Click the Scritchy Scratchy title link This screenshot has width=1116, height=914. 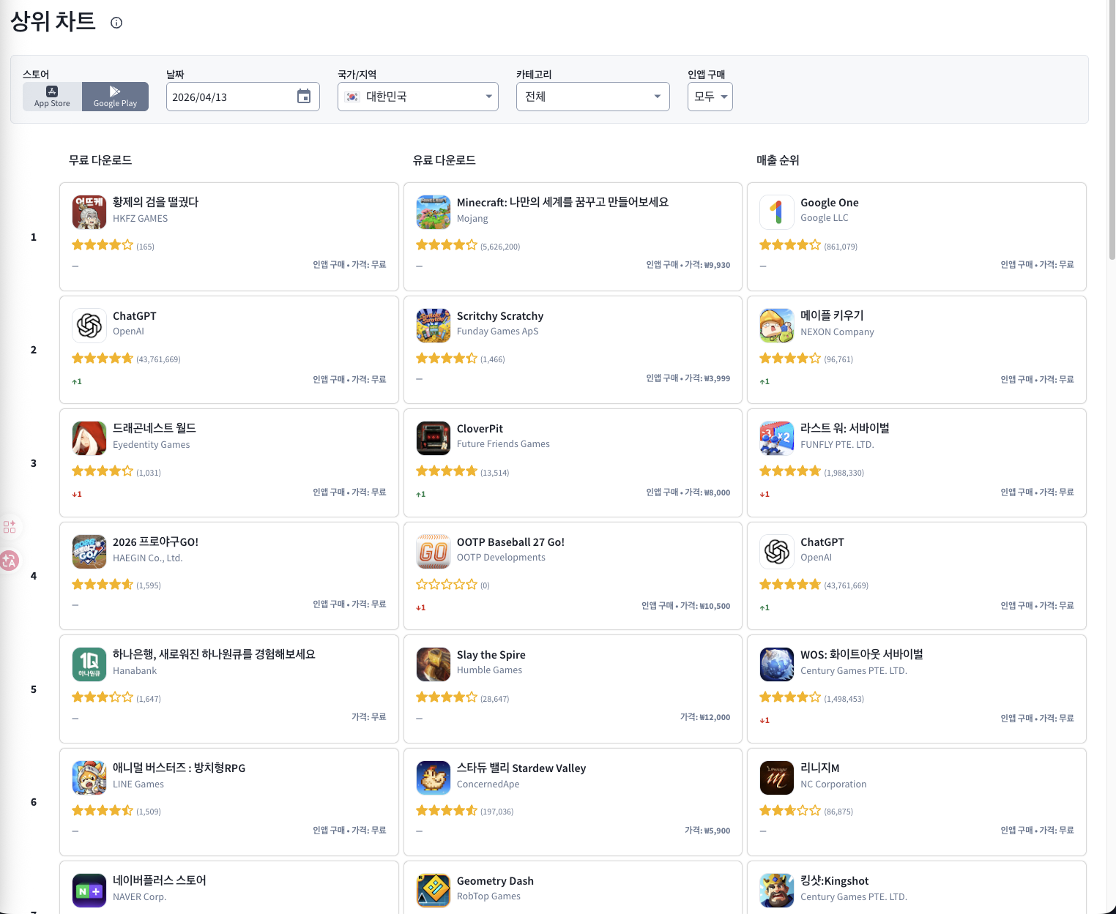pos(500,316)
